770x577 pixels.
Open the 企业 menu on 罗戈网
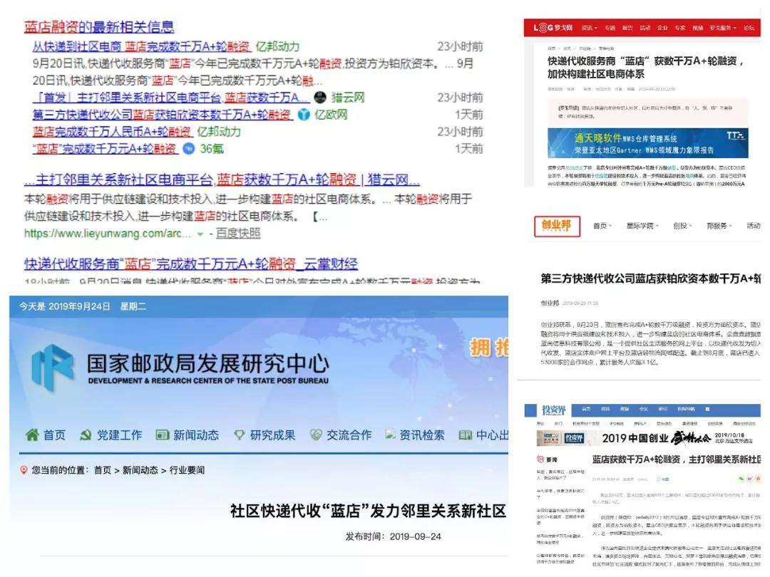pyautogui.click(x=662, y=28)
